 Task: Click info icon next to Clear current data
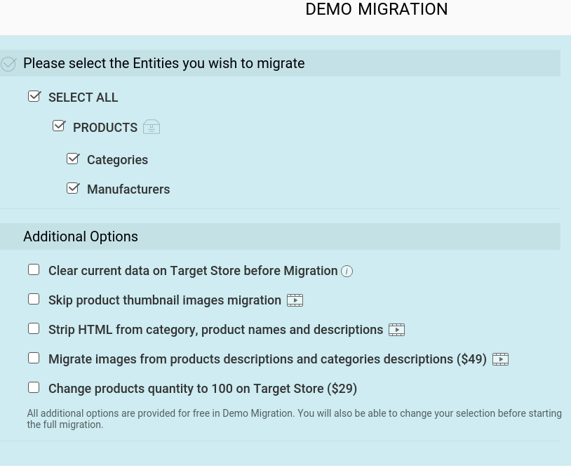click(x=347, y=272)
